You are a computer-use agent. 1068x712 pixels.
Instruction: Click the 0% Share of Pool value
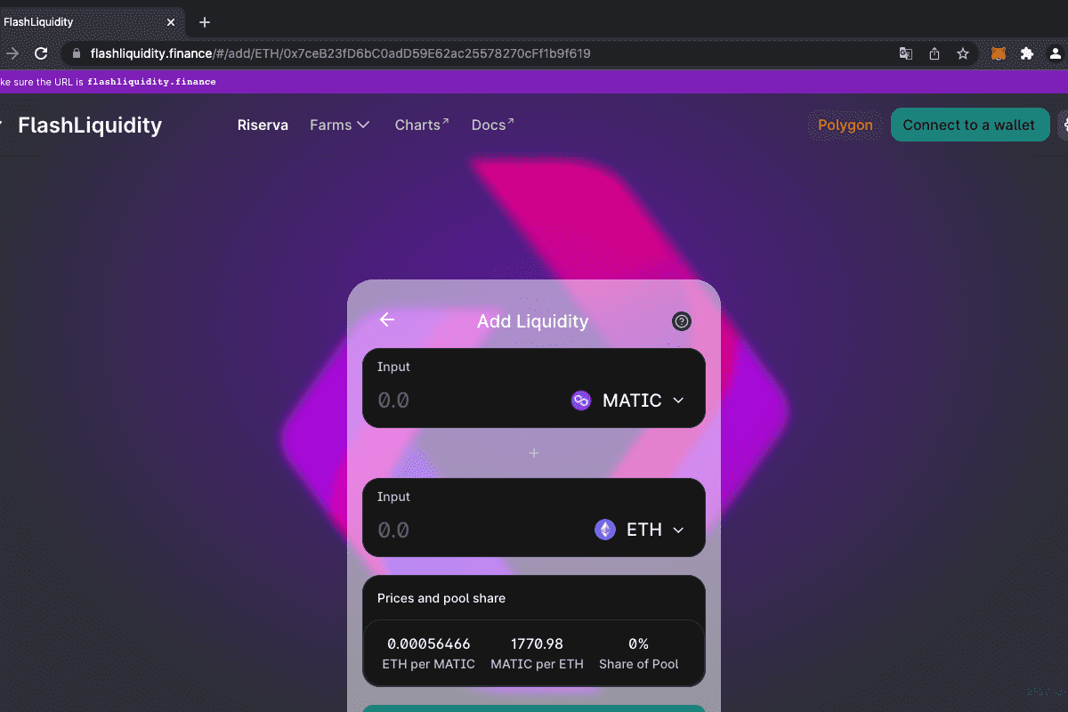(638, 643)
